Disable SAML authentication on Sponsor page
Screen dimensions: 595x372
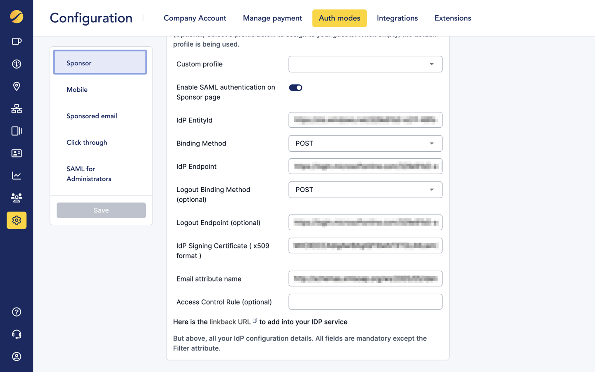(x=295, y=87)
